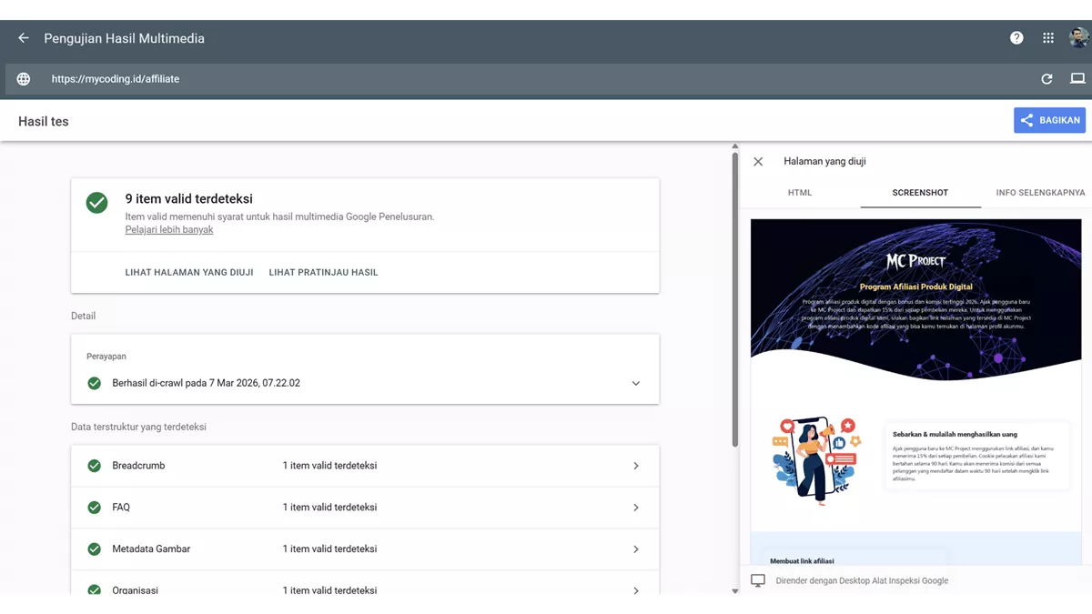Open the Metadata Gambar row

364,549
